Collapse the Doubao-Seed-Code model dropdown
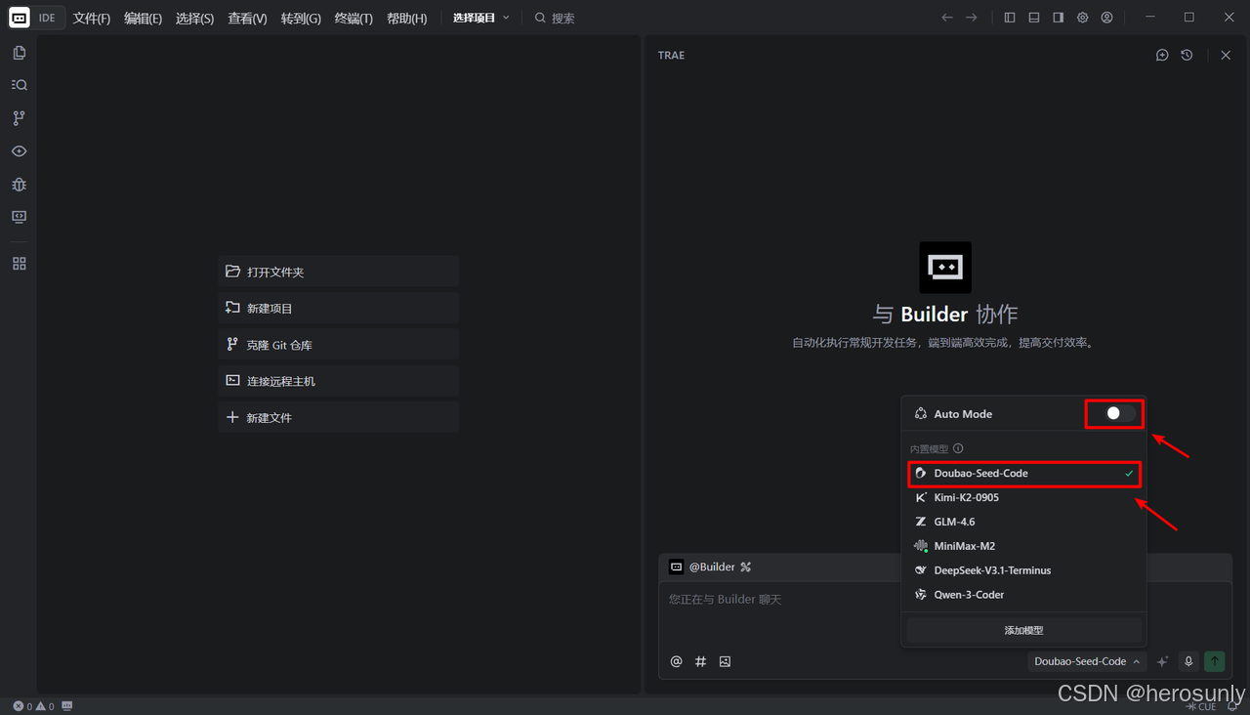Screen dimensions: 1250x715 pyautogui.click(x=1086, y=661)
